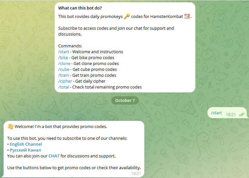
Task: Click the 18:21 timestamp on welcome message
Action: point(136,174)
